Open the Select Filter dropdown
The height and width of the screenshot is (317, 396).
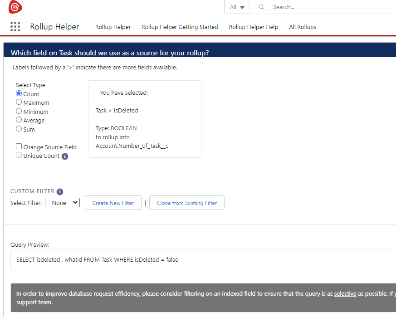point(63,203)
